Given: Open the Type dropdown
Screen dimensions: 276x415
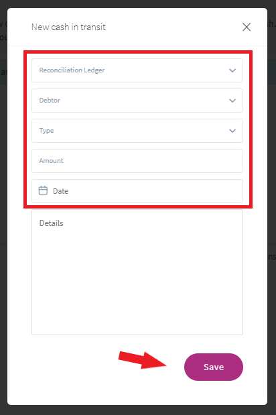Looking at the screenshot, I should 137,131.
